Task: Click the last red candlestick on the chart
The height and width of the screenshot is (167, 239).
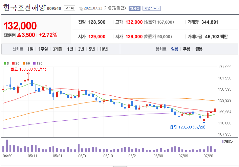Action: pyautogui.click(x=215, y=110)
